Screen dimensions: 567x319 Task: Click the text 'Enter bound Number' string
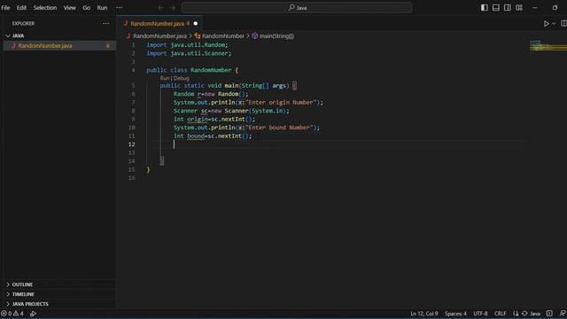279,128
